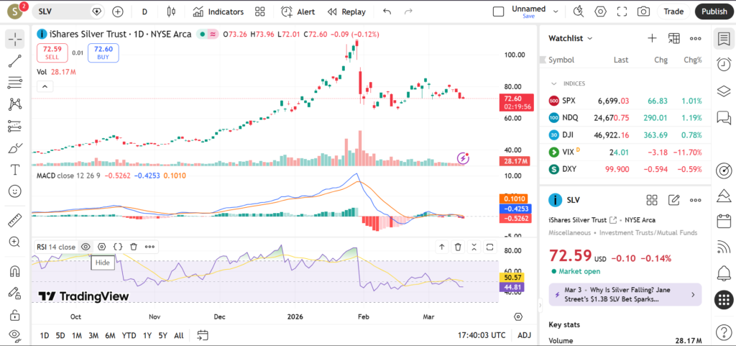
Task: Collapse the INDICES section
Action: coord(554,83)
